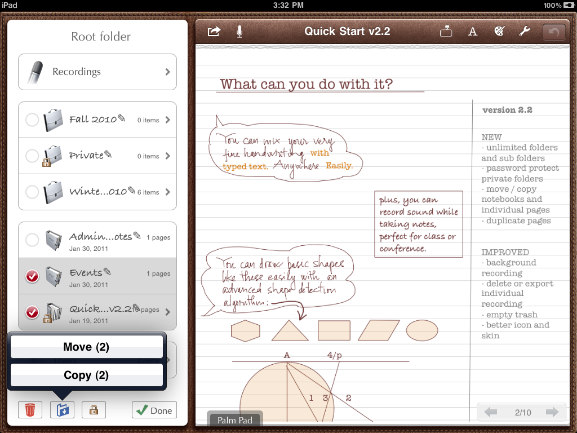This screenshot has width=577, height=433.
Task: Choose Copy (2) from popup
Action: (86, 375)
